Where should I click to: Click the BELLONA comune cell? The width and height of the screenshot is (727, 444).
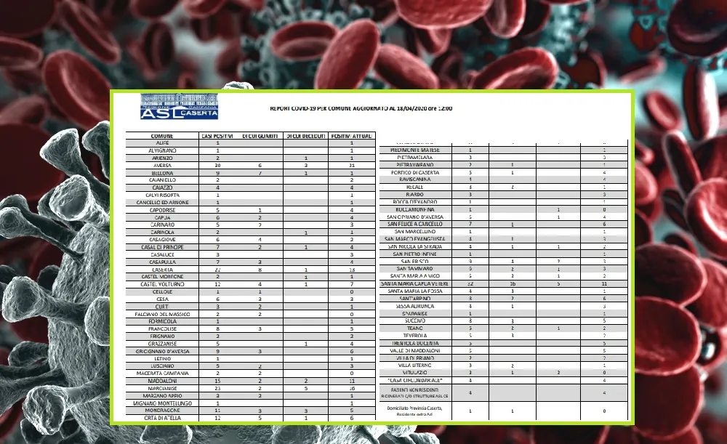(x=162, y=173)
